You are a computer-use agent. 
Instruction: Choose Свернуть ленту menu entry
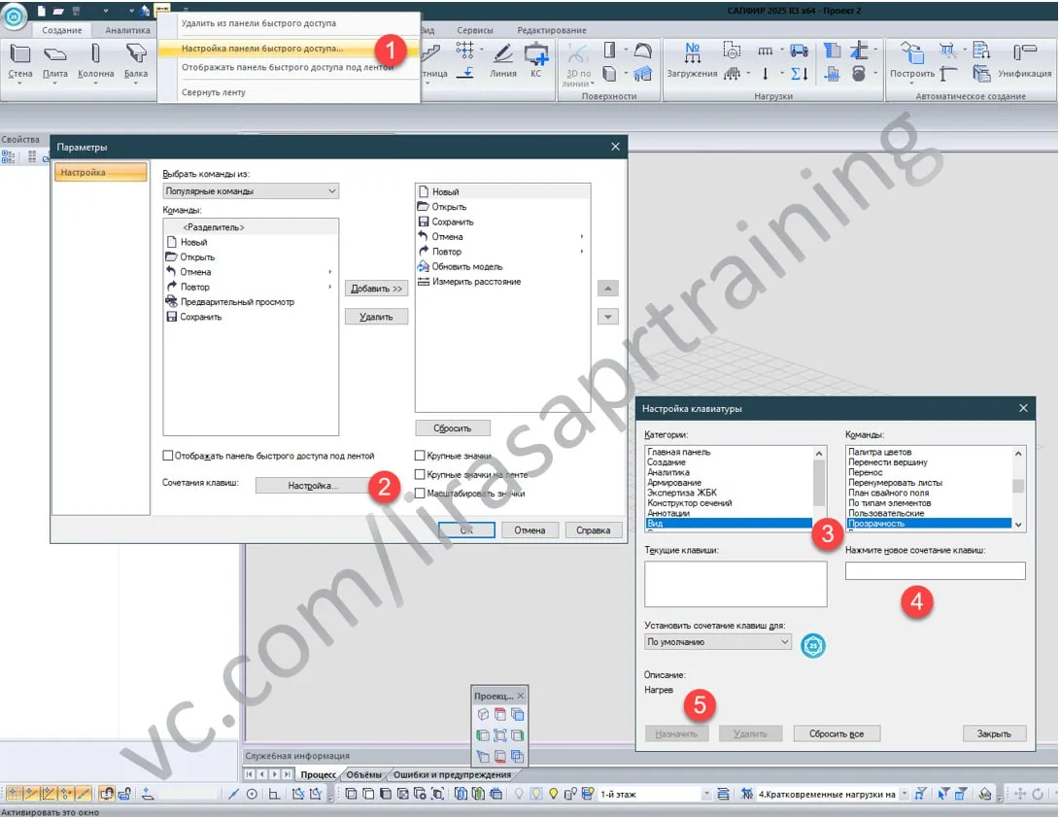point(213,92)
